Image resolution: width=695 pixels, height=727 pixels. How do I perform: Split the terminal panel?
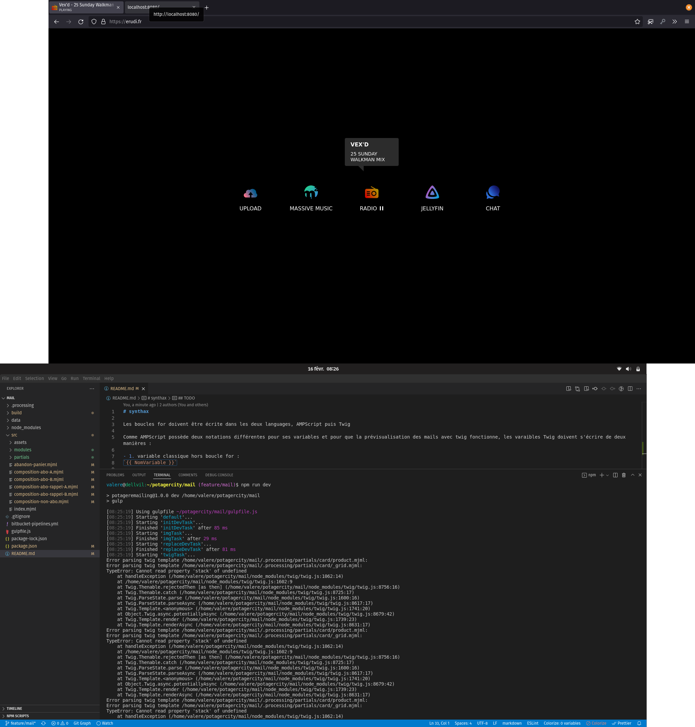tap(615, 475)
